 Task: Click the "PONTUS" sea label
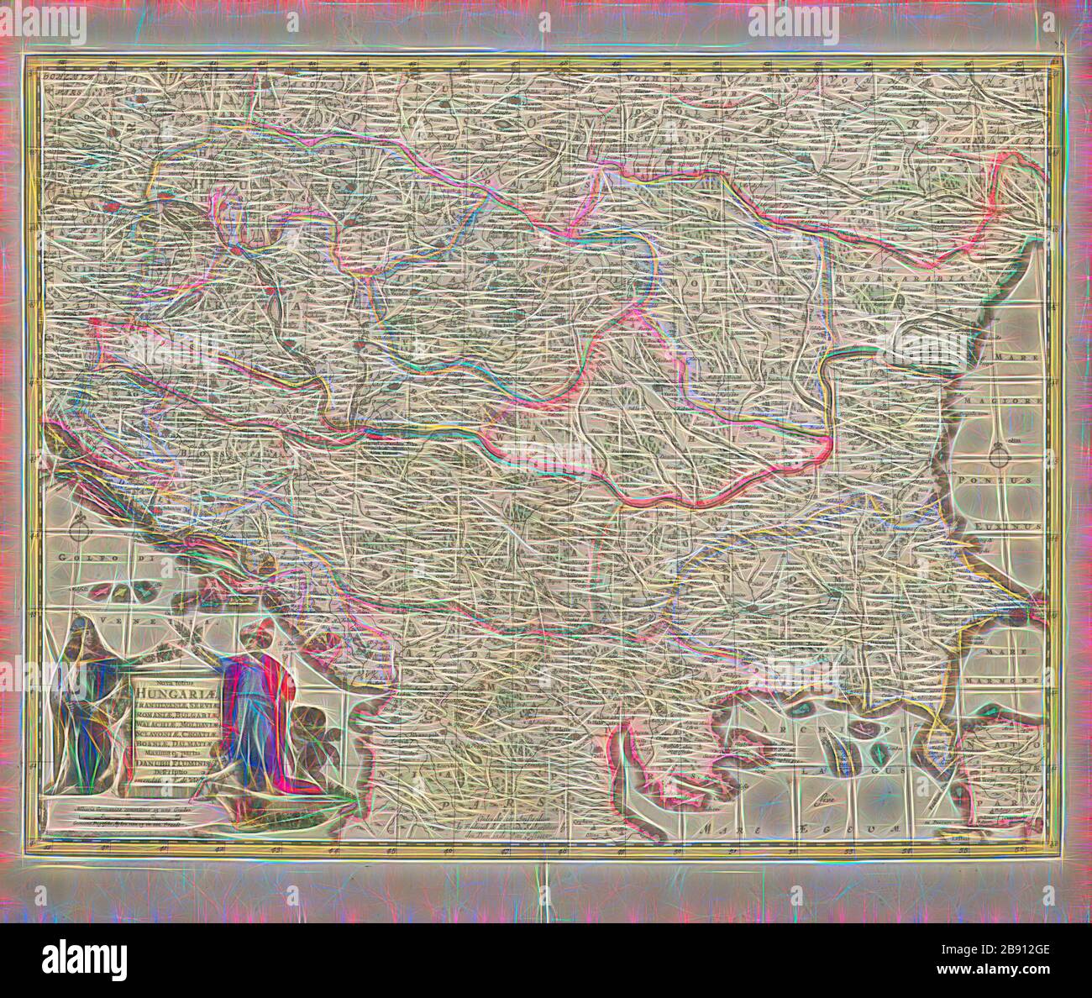point(995,481)
